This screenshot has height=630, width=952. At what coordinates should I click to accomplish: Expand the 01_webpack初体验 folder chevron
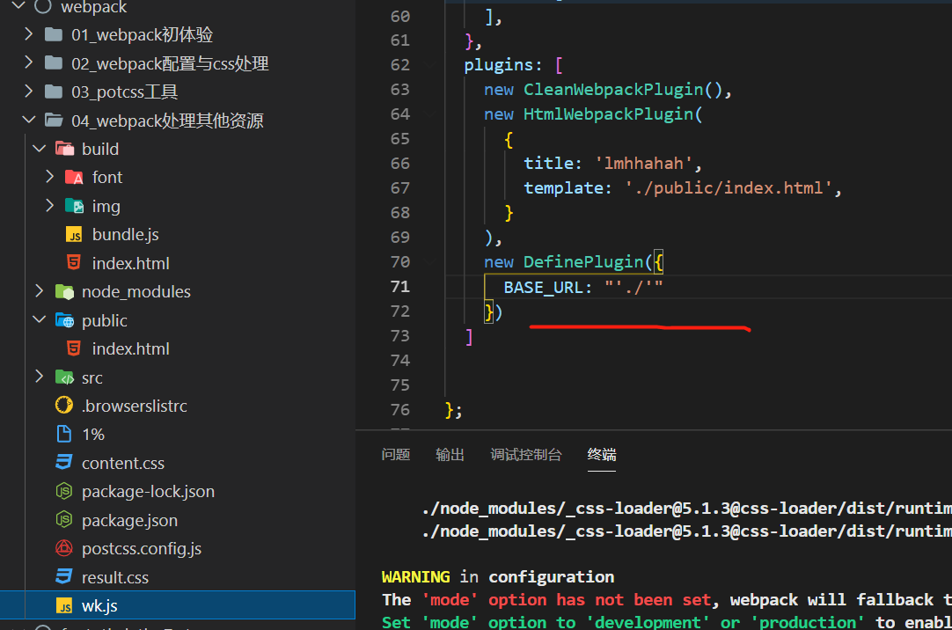28,34
